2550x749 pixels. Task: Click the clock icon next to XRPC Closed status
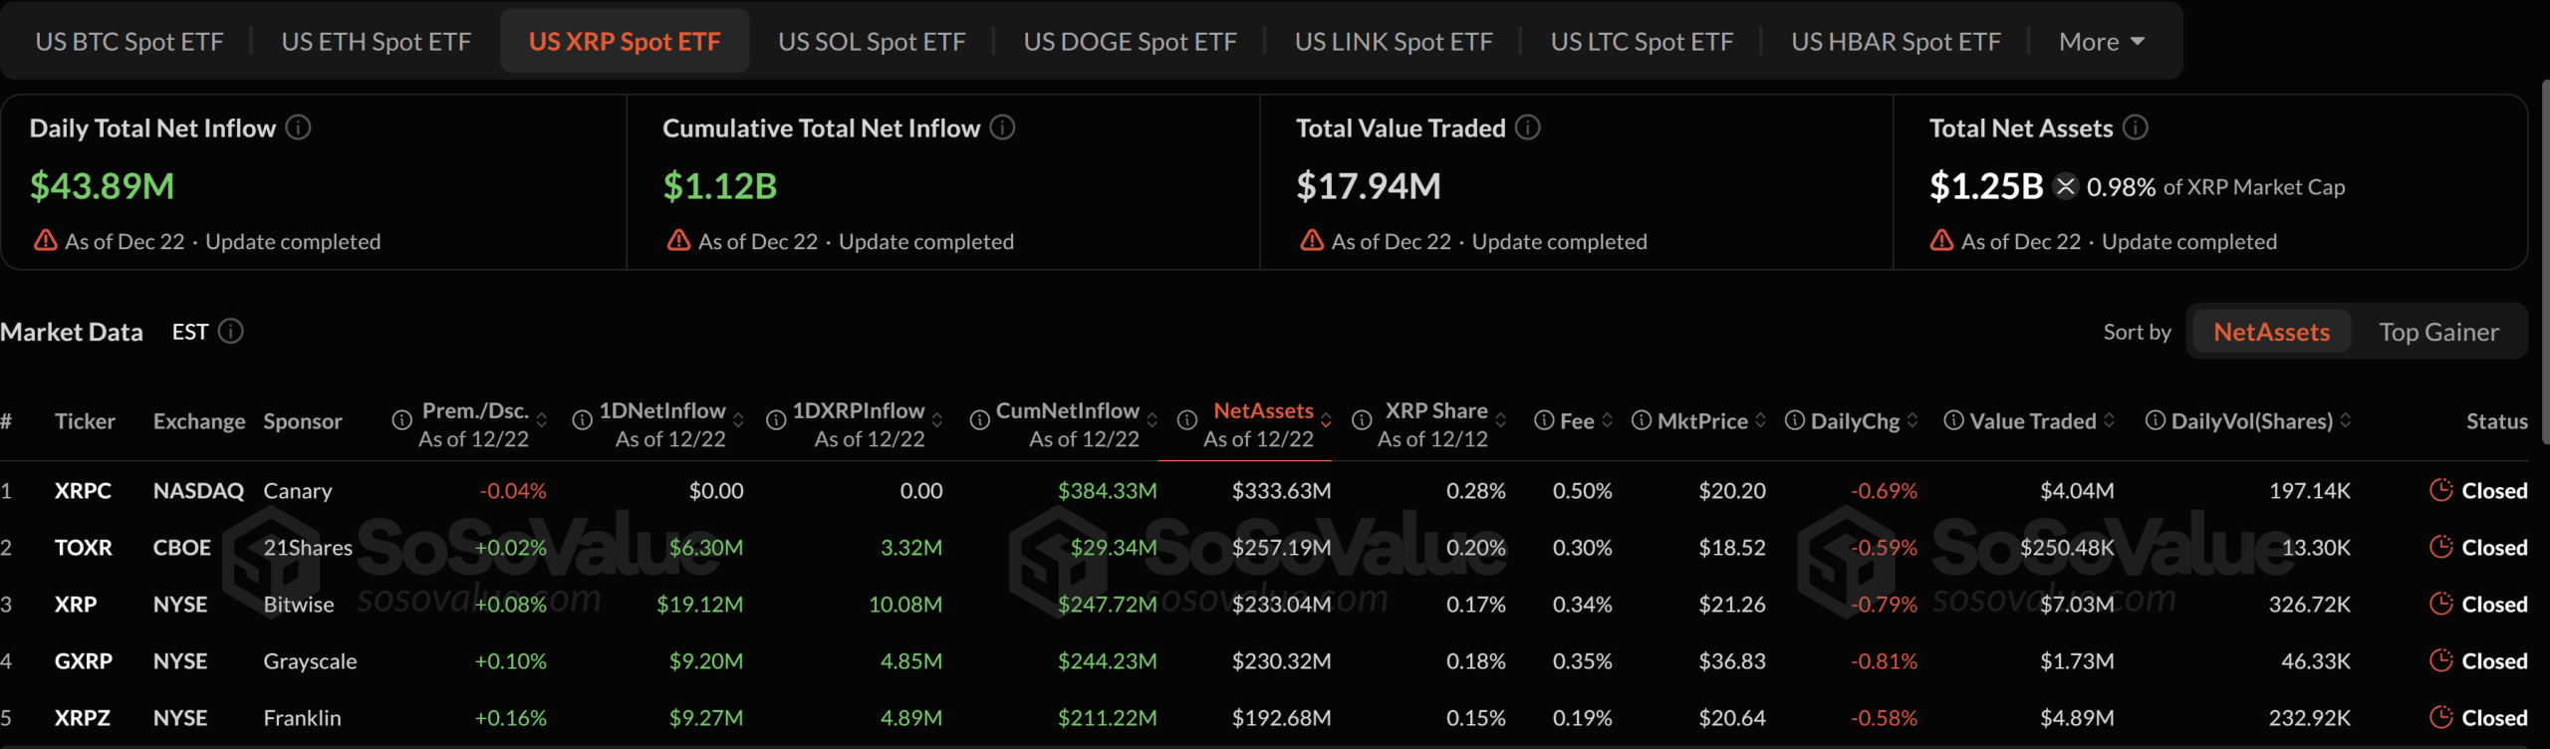click(2440, 490)
